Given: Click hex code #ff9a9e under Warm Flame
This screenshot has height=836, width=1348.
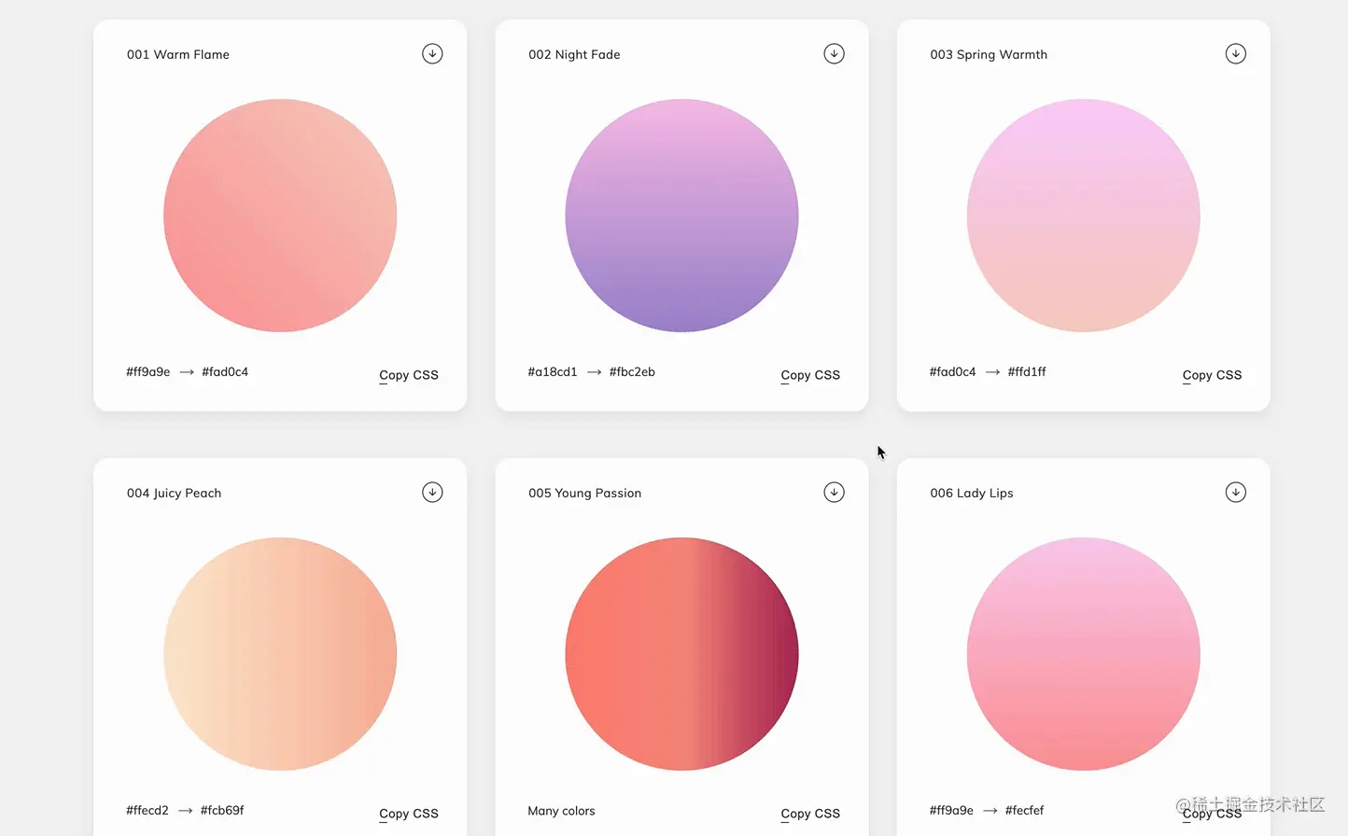Looking at the screenshot, I should coord(147,371).
